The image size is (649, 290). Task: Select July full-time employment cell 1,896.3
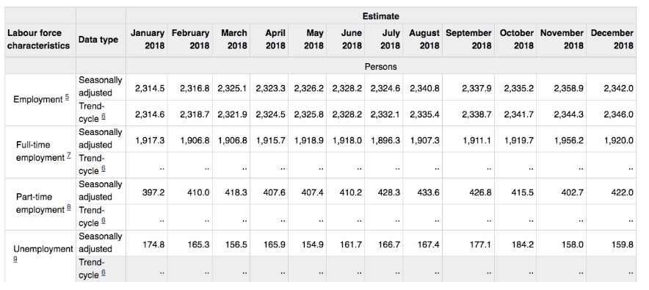tap(384, 139)
